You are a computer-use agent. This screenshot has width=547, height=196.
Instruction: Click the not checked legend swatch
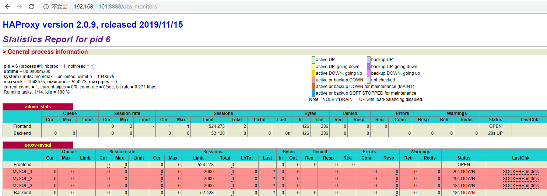click(368, 80)
